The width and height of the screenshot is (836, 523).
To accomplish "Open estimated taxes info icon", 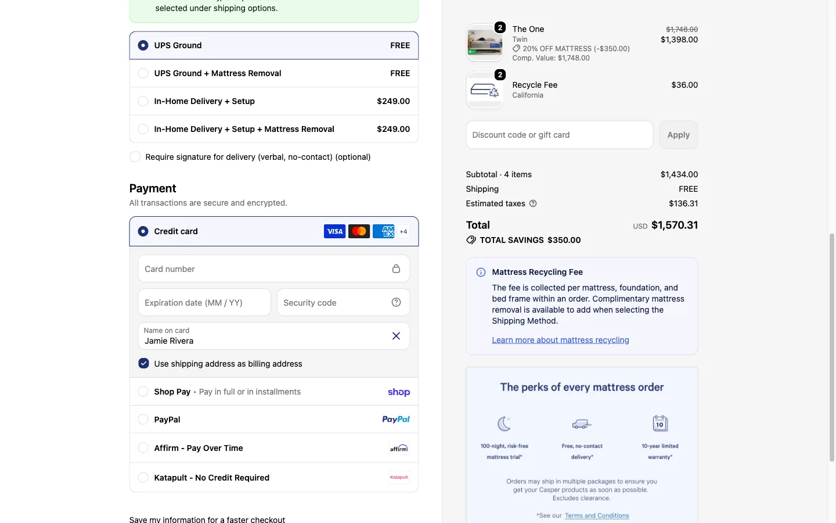I will (x=533, y=203).
